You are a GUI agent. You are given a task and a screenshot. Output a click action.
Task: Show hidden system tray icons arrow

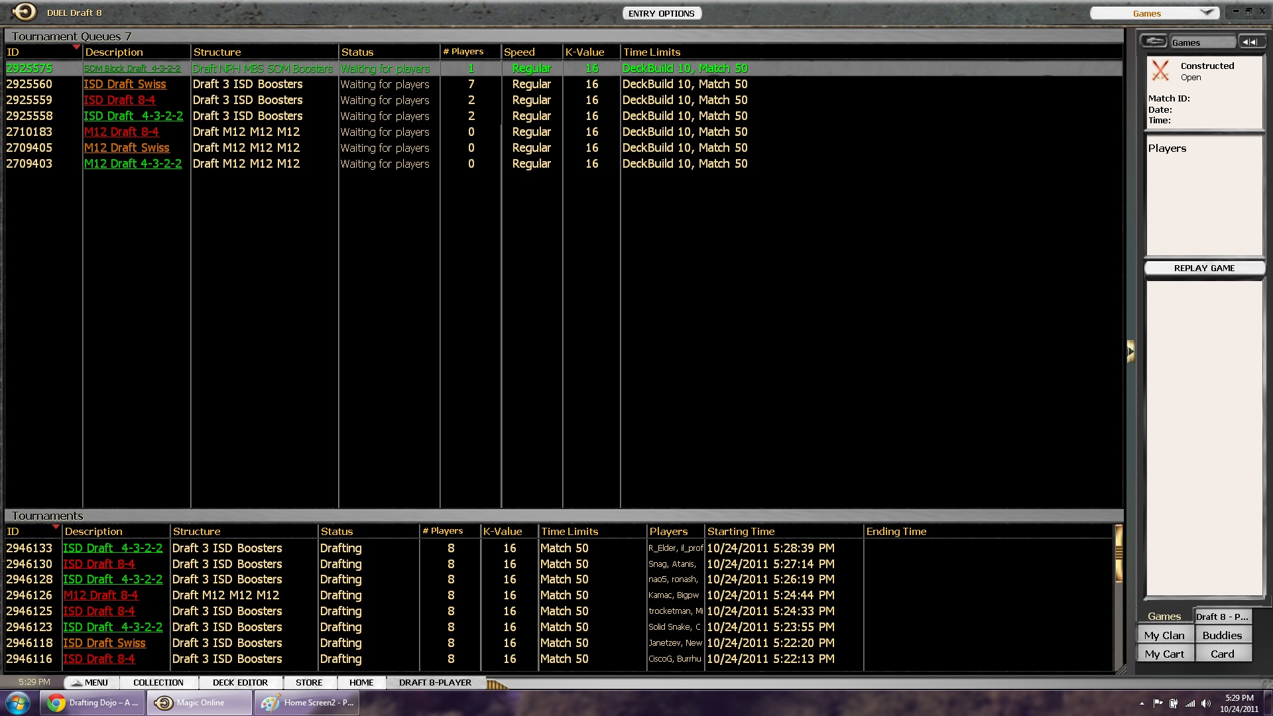[x=1142, y=703]
